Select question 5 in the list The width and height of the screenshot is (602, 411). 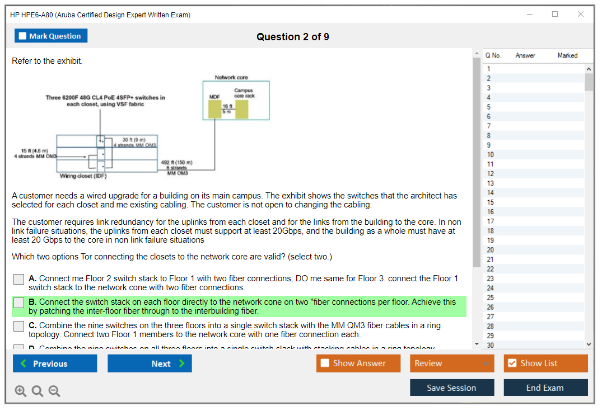[489, 107]
